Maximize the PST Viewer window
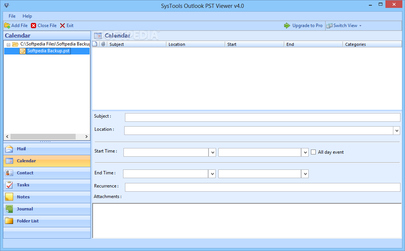405x251 pixels. (x=381, y=5)
